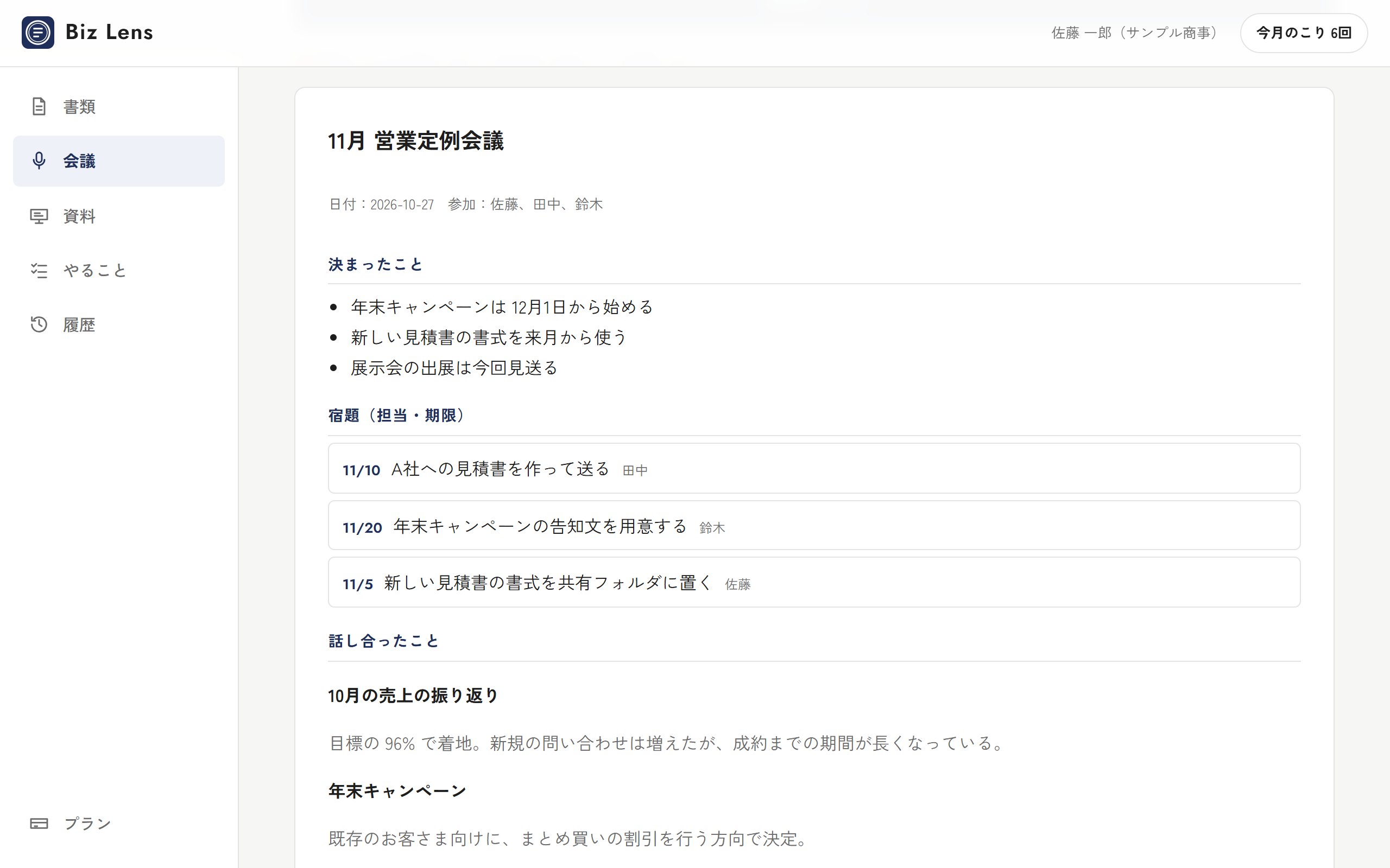
Task: Click the due date 11/20
Action: coord(363,527)
